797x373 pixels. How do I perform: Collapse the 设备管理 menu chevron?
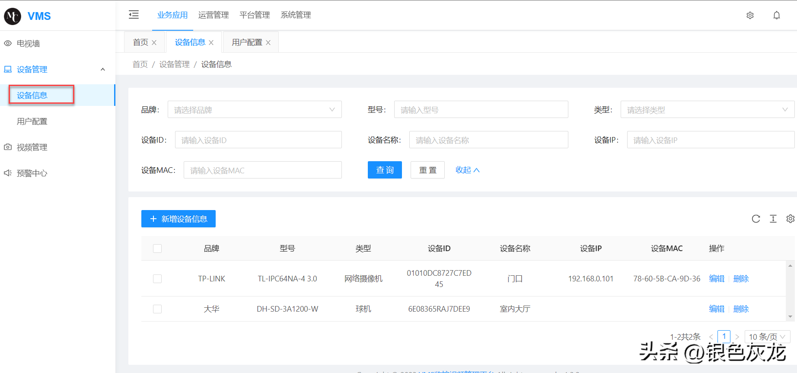pyautogui.click(x=103, y=69)
